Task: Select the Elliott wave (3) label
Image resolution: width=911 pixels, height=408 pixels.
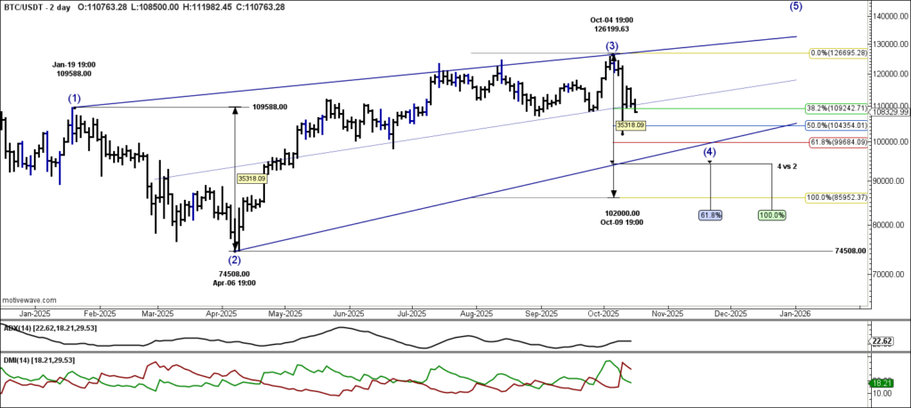Action: [612, 45]
